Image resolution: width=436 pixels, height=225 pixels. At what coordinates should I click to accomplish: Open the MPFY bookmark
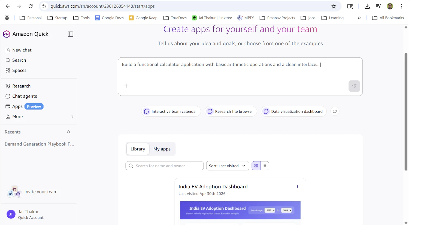[x=246, y=18]
